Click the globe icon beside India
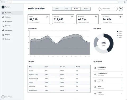This screenshot has width=127, height=100. (95, 87)
